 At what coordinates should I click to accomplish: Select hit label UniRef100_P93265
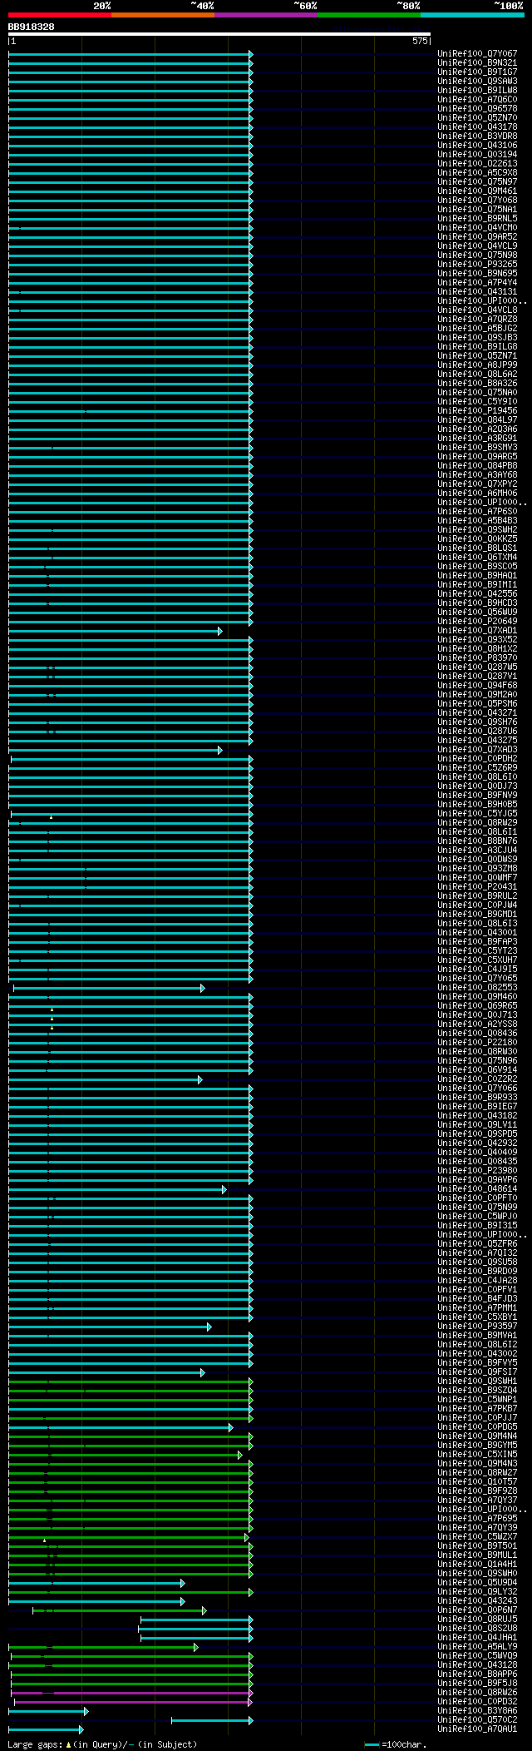point(477,265)
